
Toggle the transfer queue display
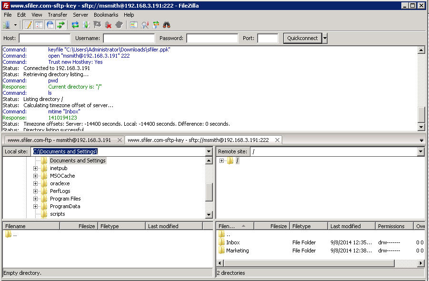pos(61,25)
